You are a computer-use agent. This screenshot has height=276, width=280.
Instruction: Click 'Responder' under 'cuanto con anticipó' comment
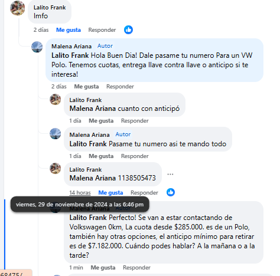[x=135, y=121]
